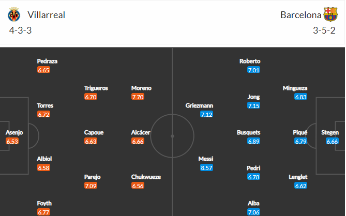Click the Barcelona club crest icon

[x=330, y=14]
